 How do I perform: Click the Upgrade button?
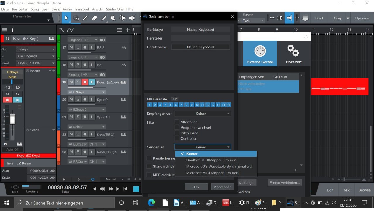[362, 18]
